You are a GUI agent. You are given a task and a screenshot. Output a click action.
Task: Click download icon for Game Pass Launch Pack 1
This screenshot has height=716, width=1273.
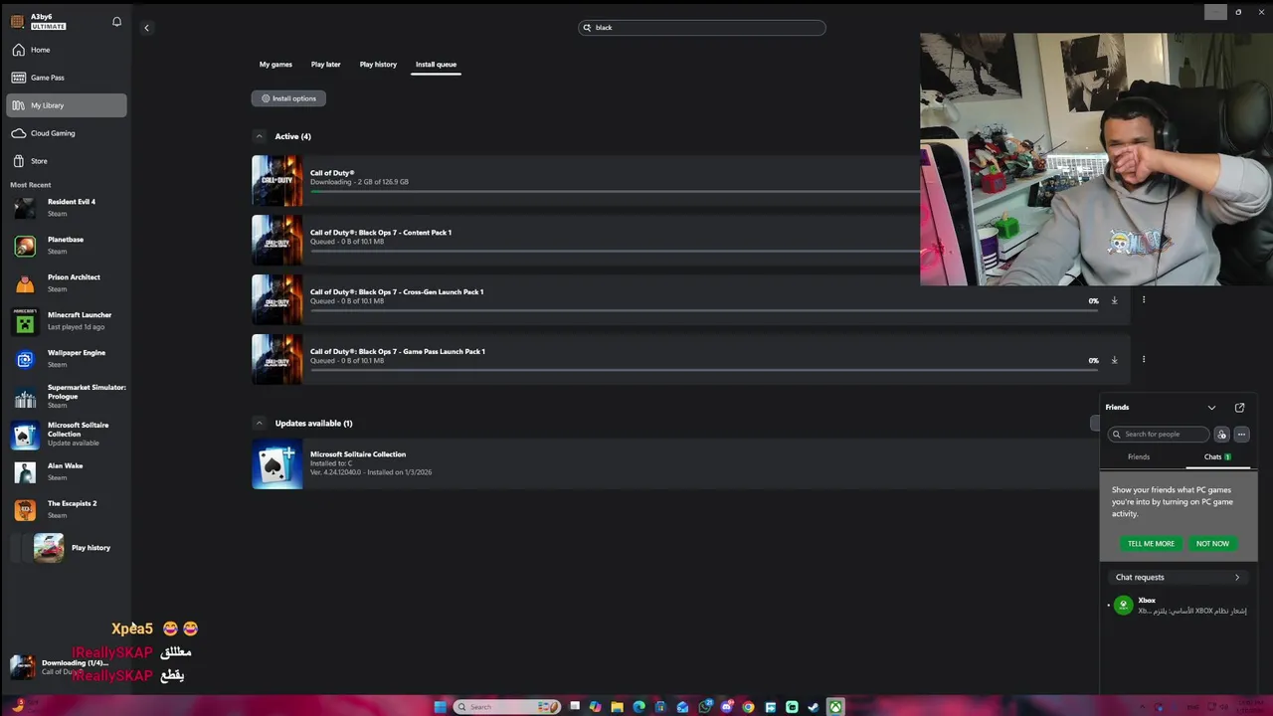(1114, 360)
